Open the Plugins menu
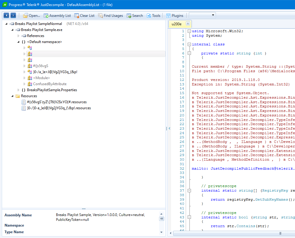Viewport: 295px width, 238px height. point(175,16)
